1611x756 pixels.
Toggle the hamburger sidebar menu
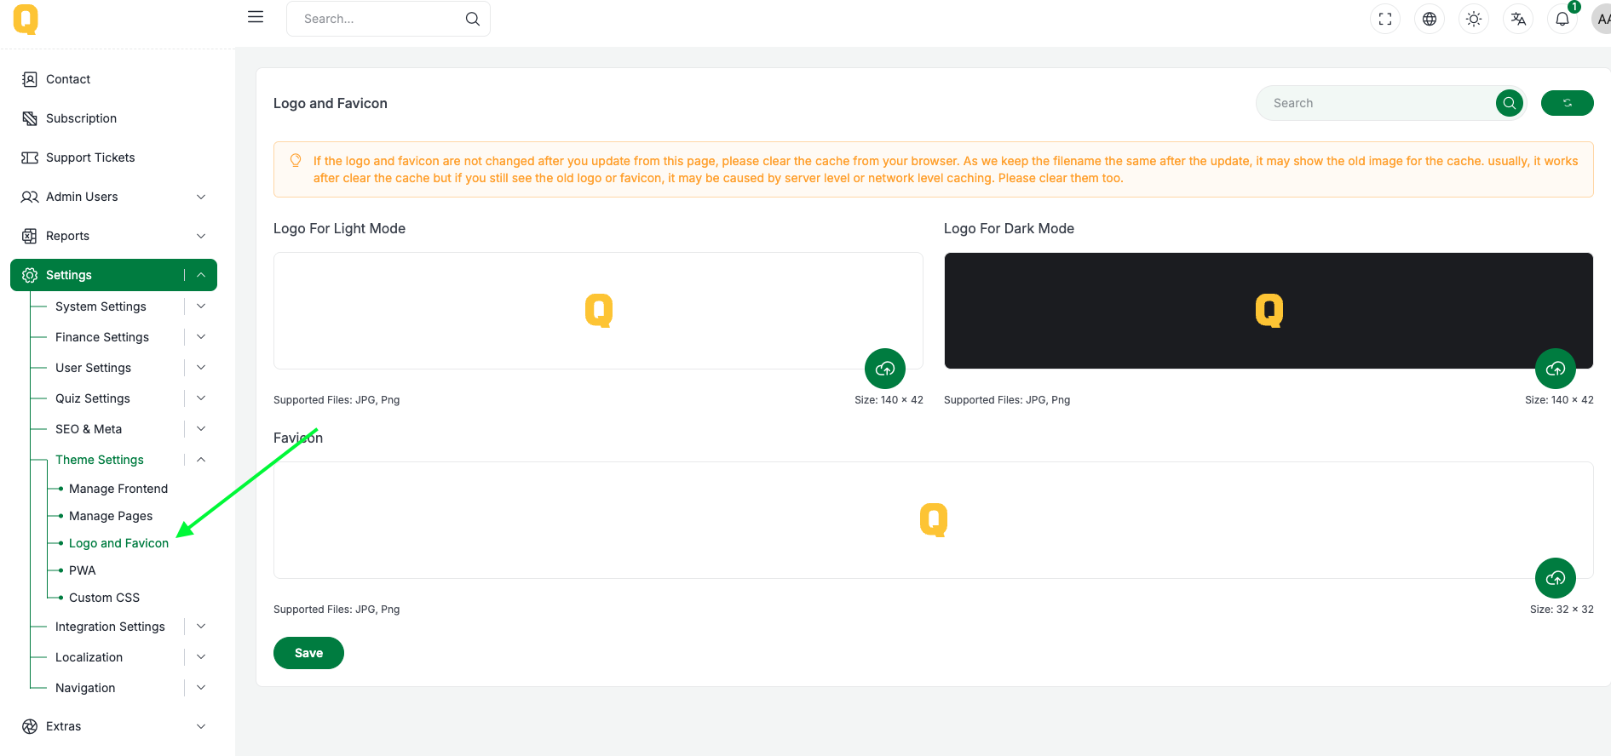(256, 17)
